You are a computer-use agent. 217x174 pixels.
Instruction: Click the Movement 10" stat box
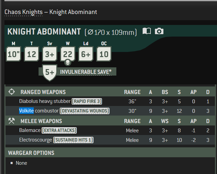tap(14, 54)
